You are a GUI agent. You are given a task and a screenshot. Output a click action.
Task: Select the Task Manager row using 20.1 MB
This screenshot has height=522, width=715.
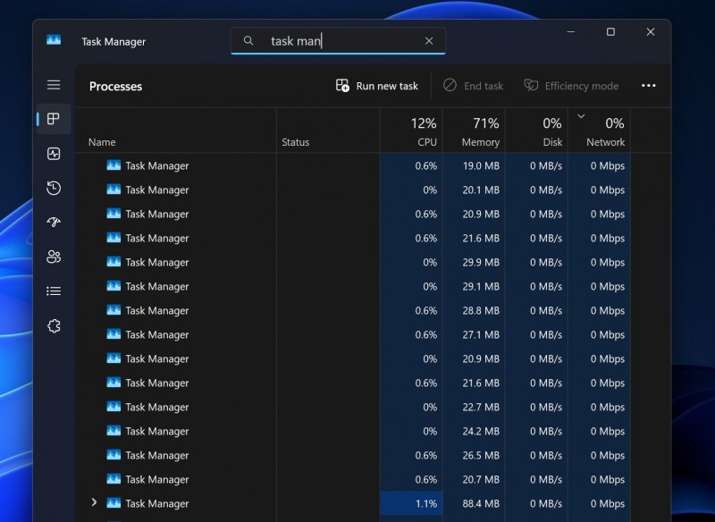coord(353,190)
